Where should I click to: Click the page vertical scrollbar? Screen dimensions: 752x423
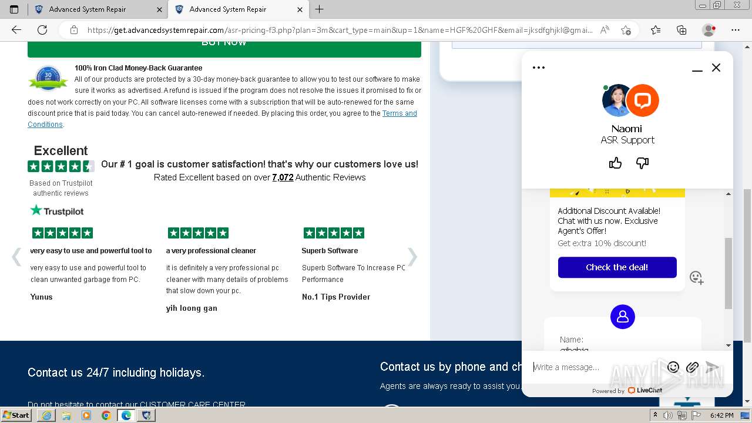pos(747,264)
